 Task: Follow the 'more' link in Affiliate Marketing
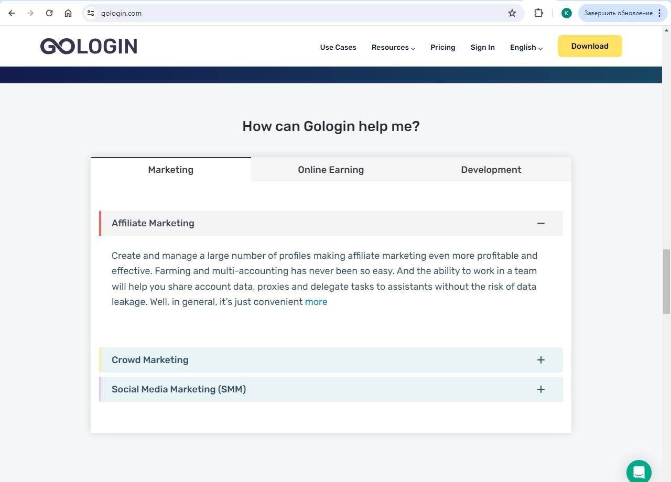[x=316, y=302]
